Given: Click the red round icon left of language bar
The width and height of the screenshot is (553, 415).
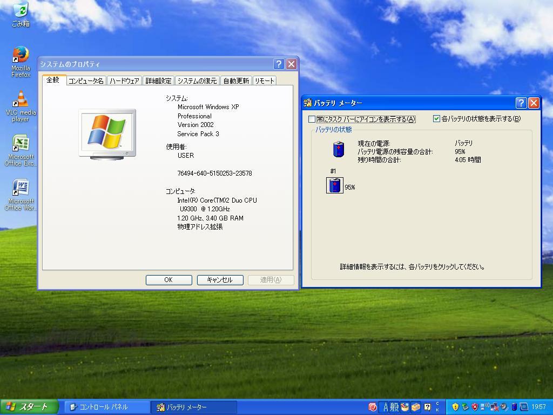Looking at the screenshot, I should pyautogui.click(x=373, y=407).
